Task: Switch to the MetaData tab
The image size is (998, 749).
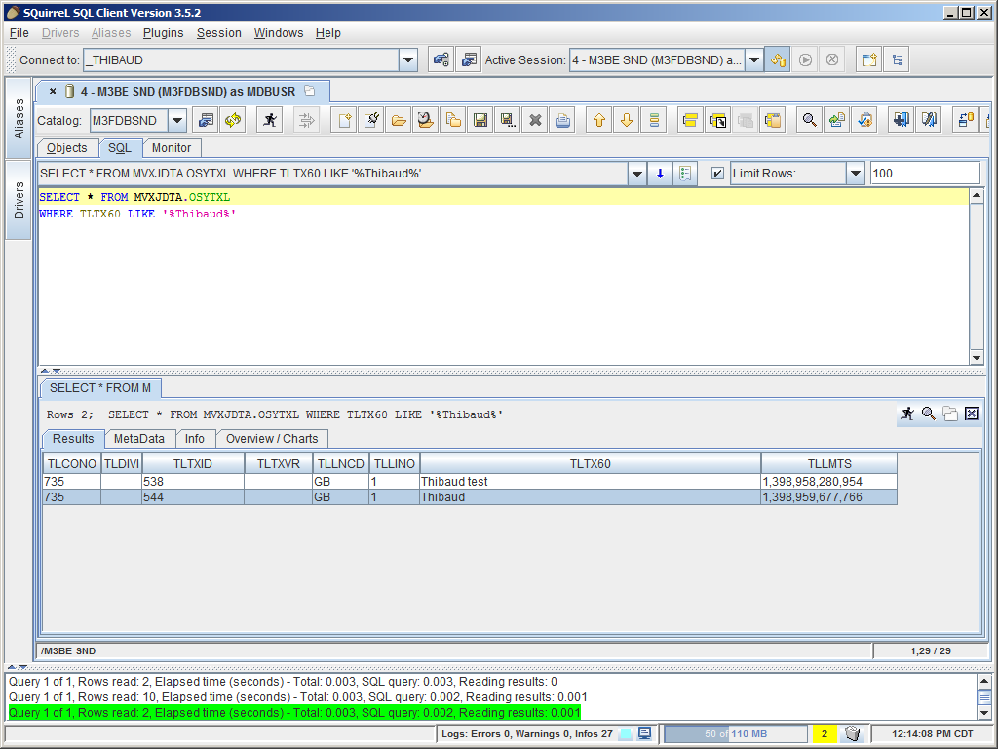Action: point(139,439)
